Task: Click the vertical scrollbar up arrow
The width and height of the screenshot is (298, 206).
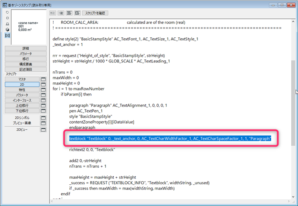Action: 293,22
